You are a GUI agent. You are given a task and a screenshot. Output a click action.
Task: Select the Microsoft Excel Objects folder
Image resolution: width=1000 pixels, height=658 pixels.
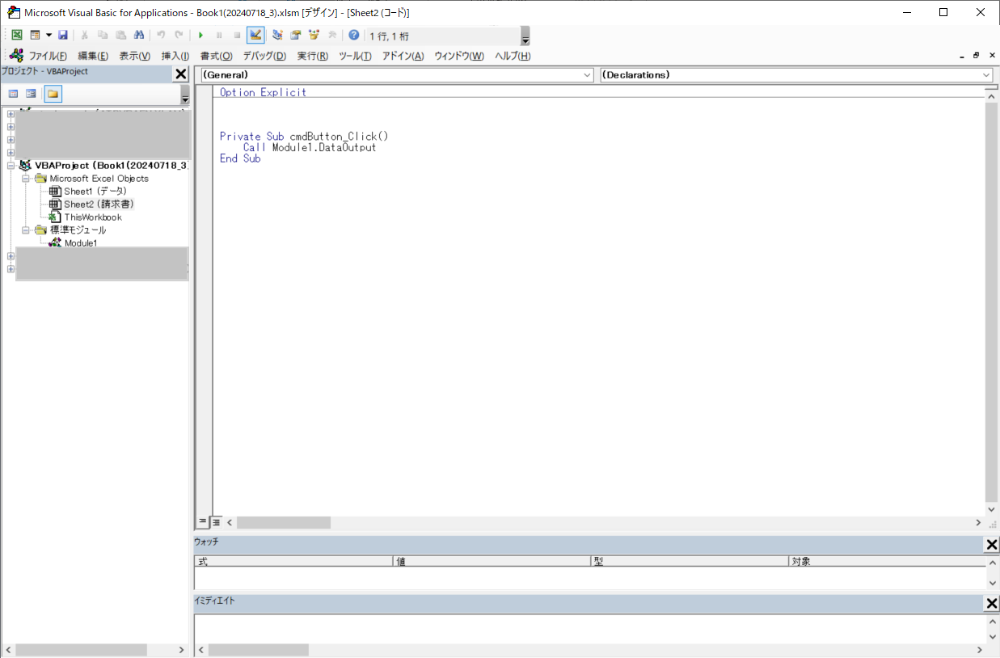[99, 178]
